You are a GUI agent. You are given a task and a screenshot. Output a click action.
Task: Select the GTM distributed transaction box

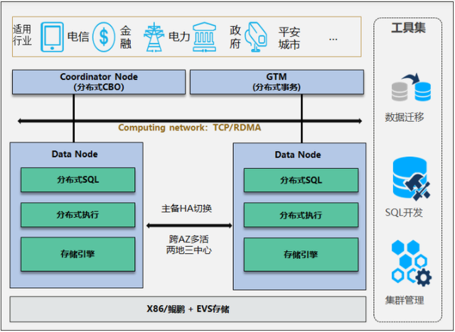click(x=277, y=82)
